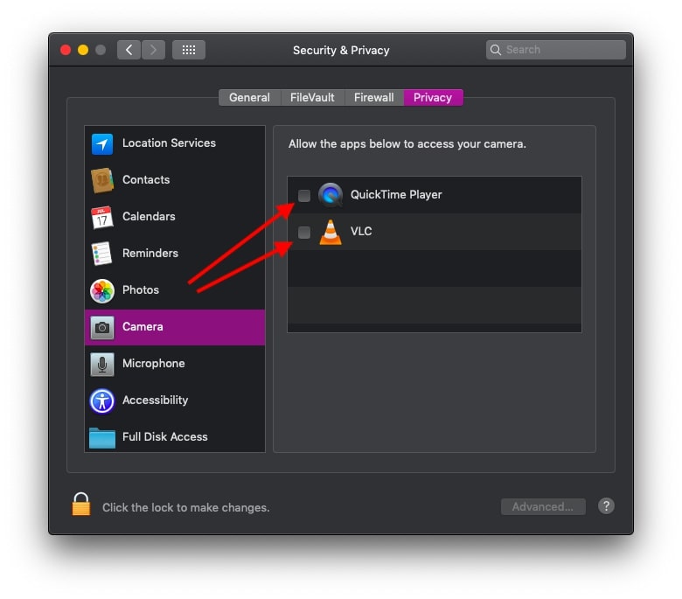Click the QuickTime Player app icon

(331, 195)
